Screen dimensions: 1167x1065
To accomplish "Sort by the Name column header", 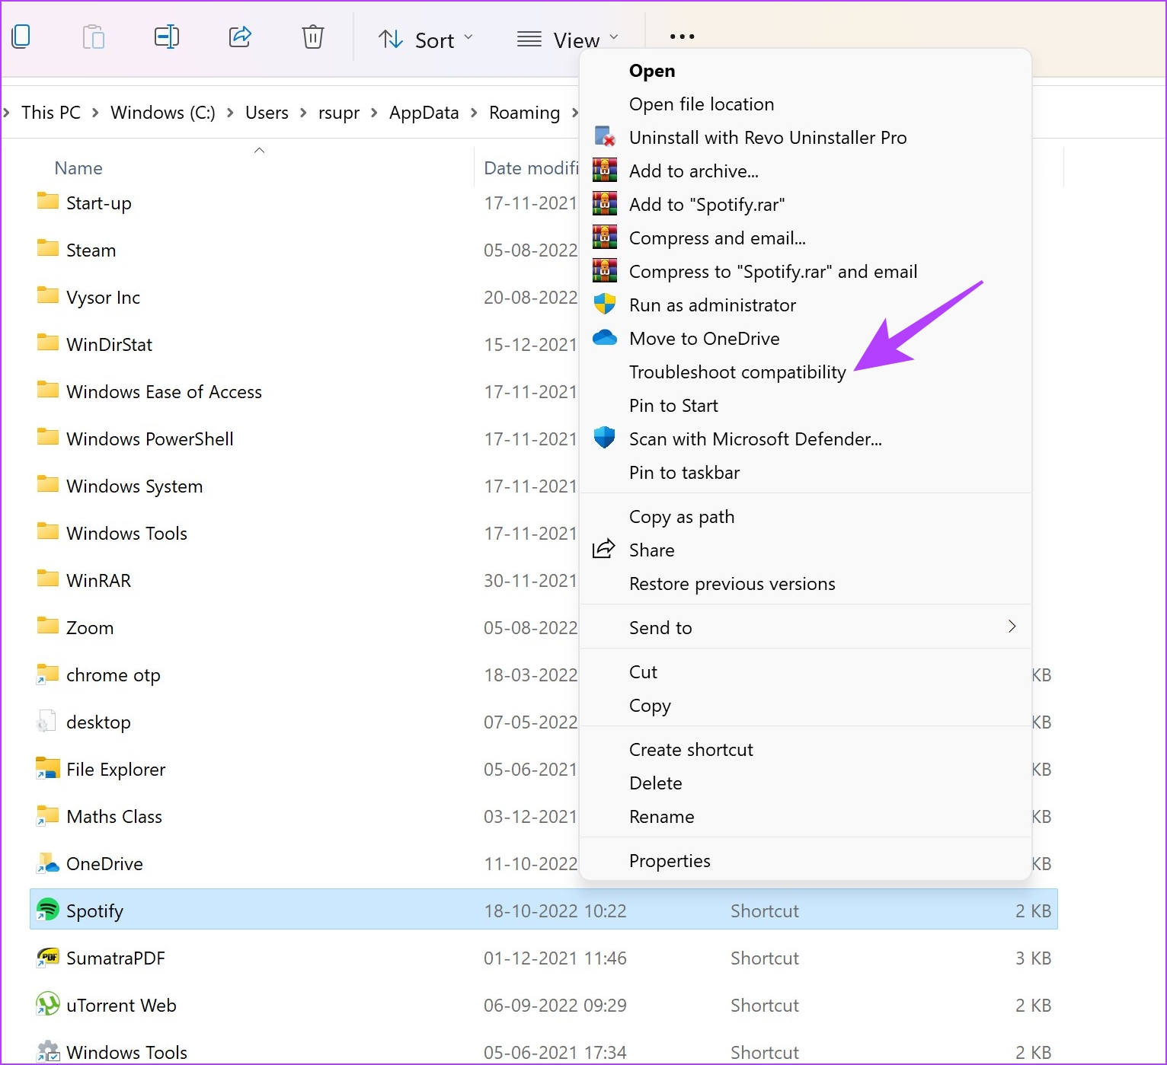I will click(x=78, y=168).
